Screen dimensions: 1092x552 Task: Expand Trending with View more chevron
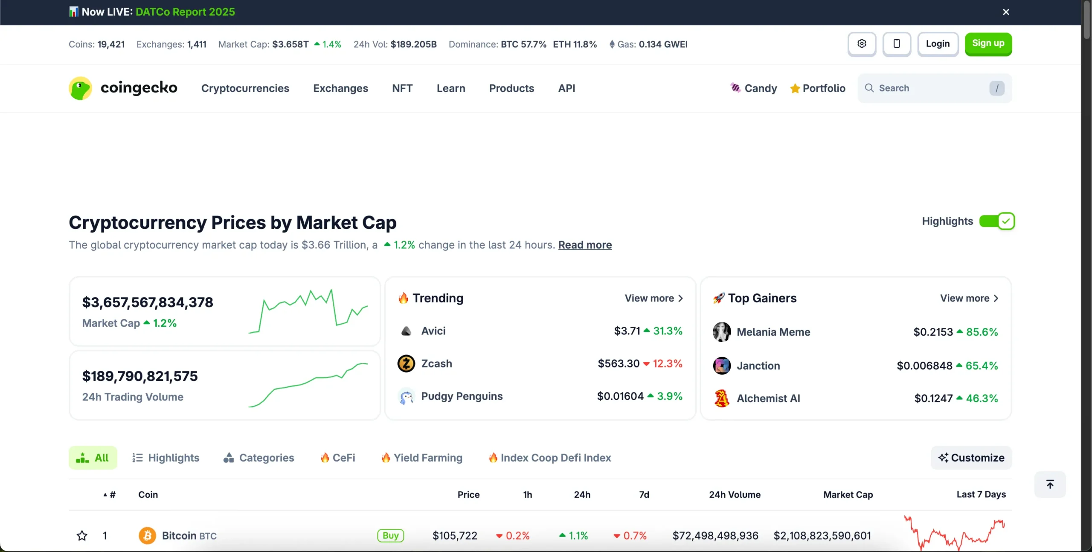coord(680,298)
